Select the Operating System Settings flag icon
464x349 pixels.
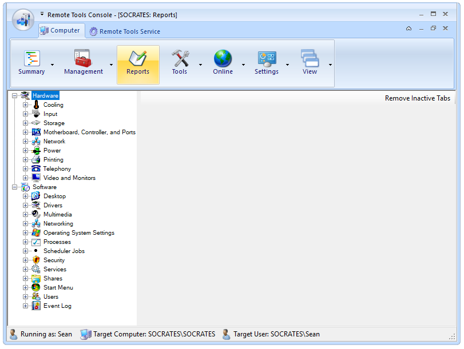coord(36,232)
